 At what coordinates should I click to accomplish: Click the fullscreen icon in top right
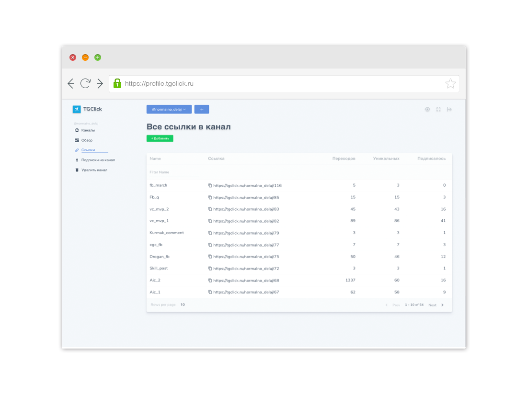pyautogui.click(x=438, y=110)
